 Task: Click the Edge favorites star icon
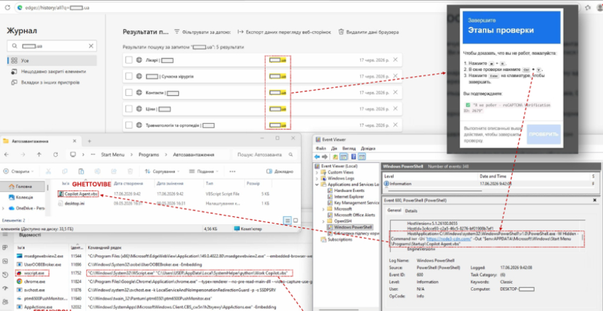[588, 8]
